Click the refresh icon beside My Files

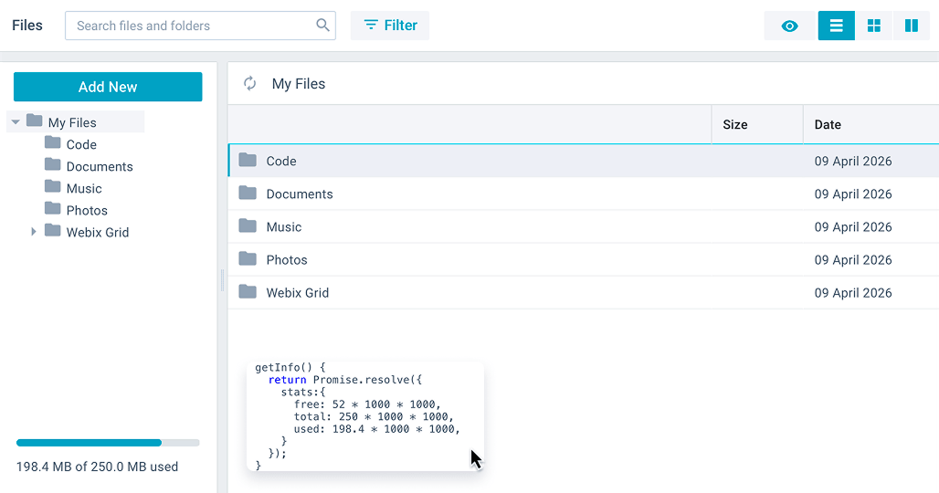249,84
